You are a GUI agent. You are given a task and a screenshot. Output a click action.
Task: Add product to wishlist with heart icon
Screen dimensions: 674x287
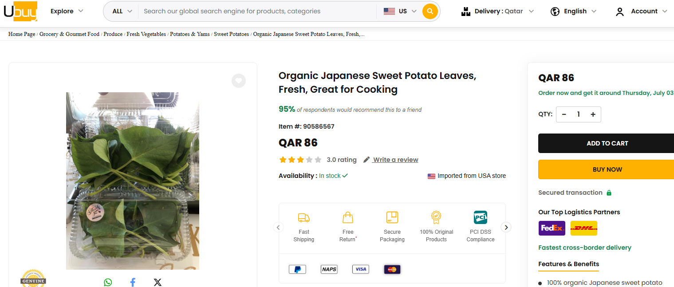(239, 81)
